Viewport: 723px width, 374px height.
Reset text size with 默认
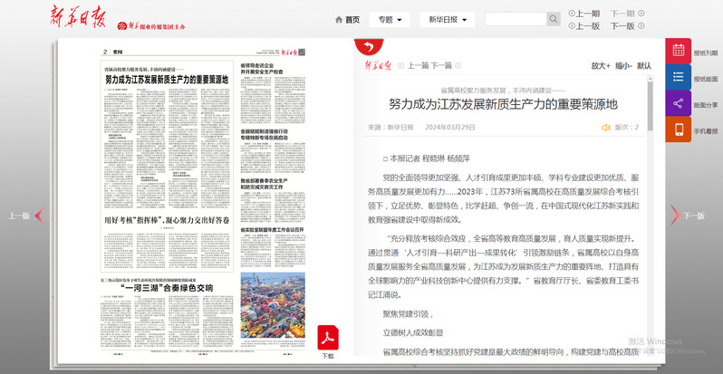[x=643, y=66]
